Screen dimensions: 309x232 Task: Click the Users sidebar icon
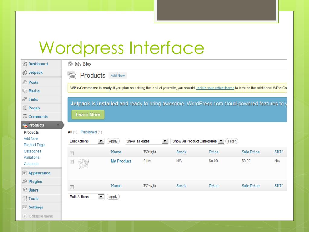pos(25,190)
